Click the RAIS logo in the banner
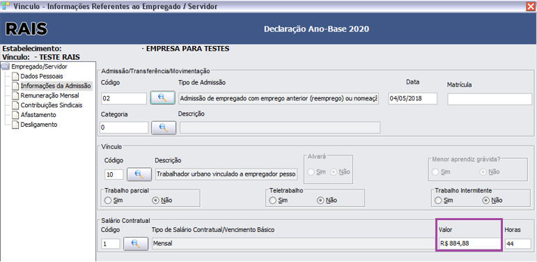The image size is (537, 262). tap(26, 29)
